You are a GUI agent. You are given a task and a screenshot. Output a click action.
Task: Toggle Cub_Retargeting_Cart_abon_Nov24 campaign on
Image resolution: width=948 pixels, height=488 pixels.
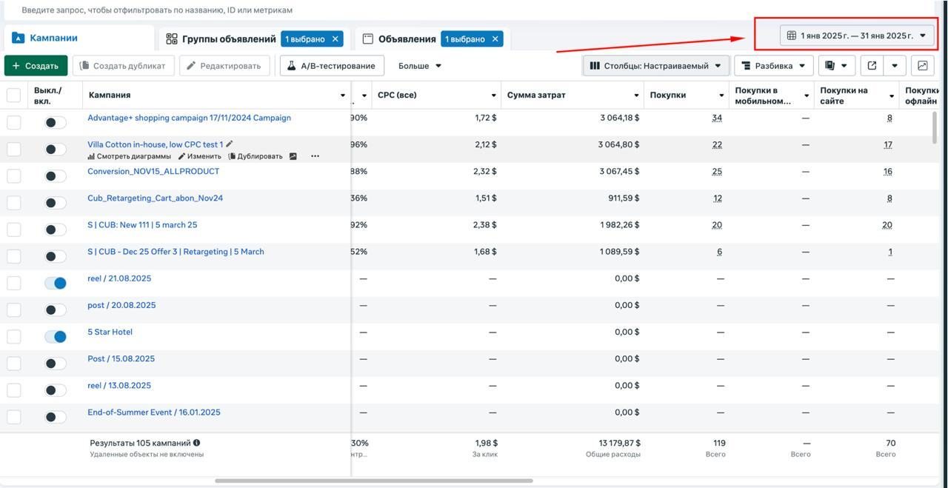tap(56, 203)
